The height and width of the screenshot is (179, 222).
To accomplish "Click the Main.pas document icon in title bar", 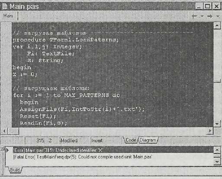I will (4, 6).
